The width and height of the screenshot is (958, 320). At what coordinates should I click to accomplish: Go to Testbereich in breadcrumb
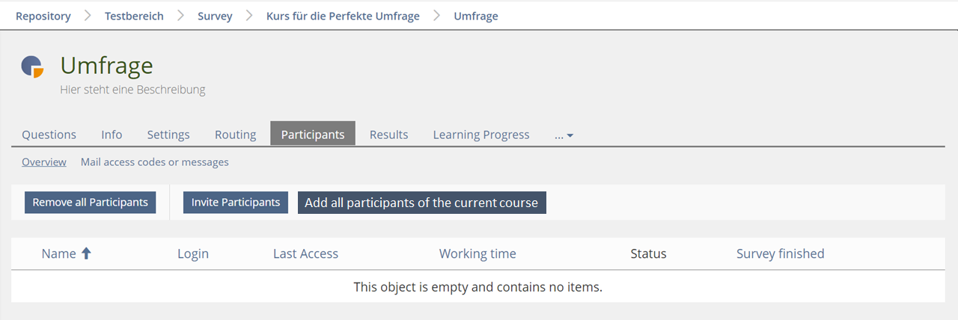tap(134, 16)
